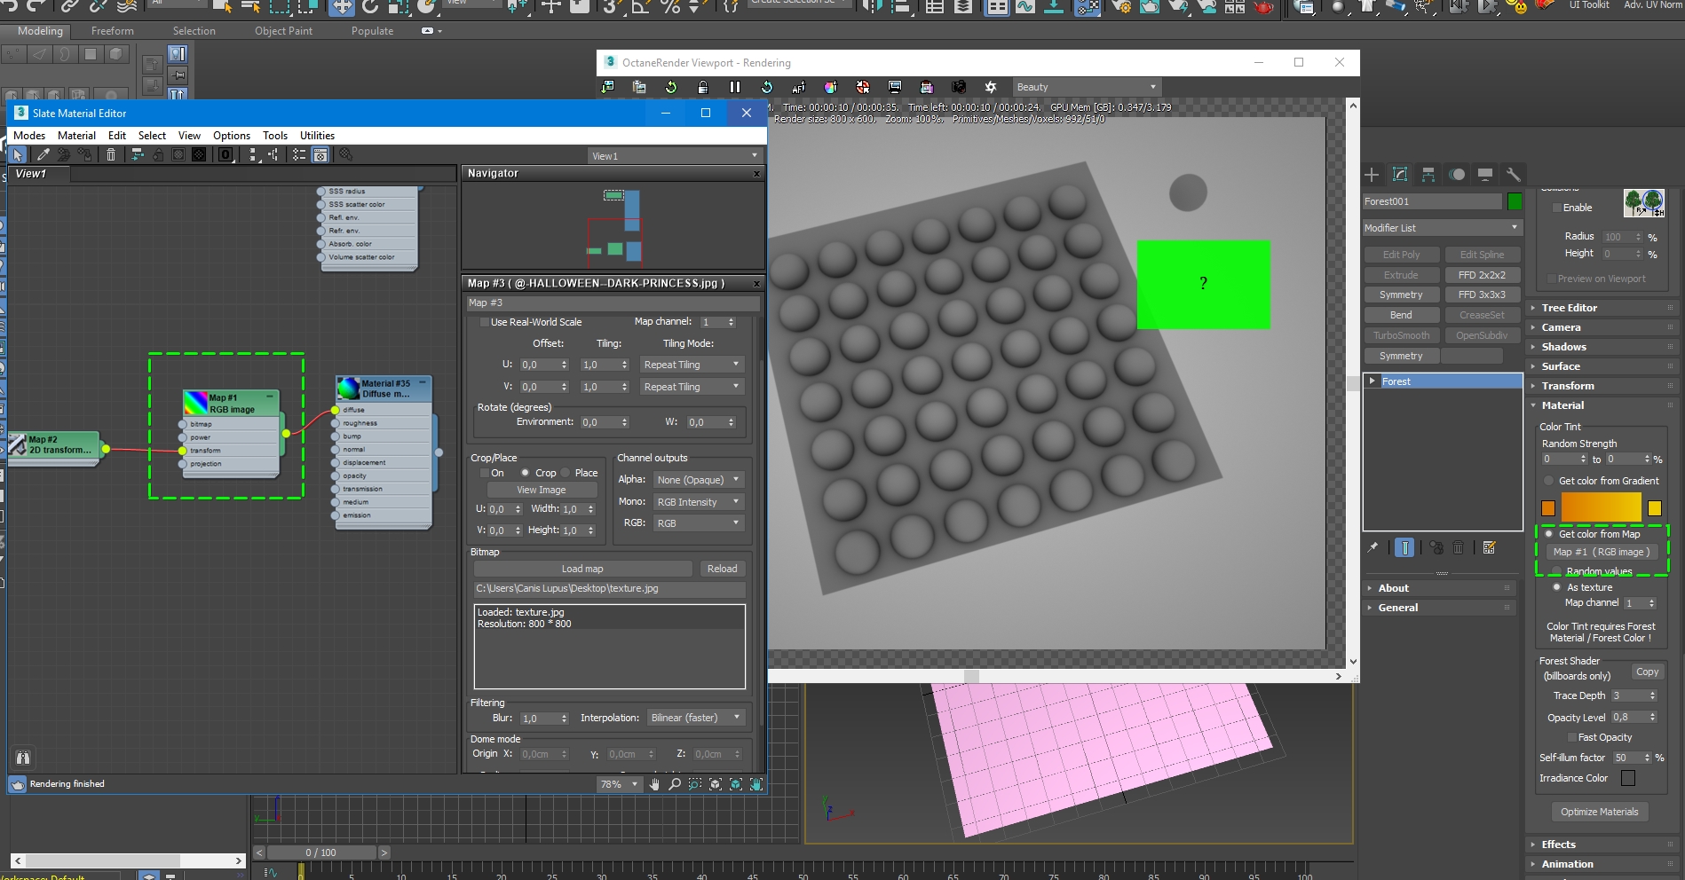
Task: Open Create tab plus icon in command panel
Action: (x=1372, y=175)
